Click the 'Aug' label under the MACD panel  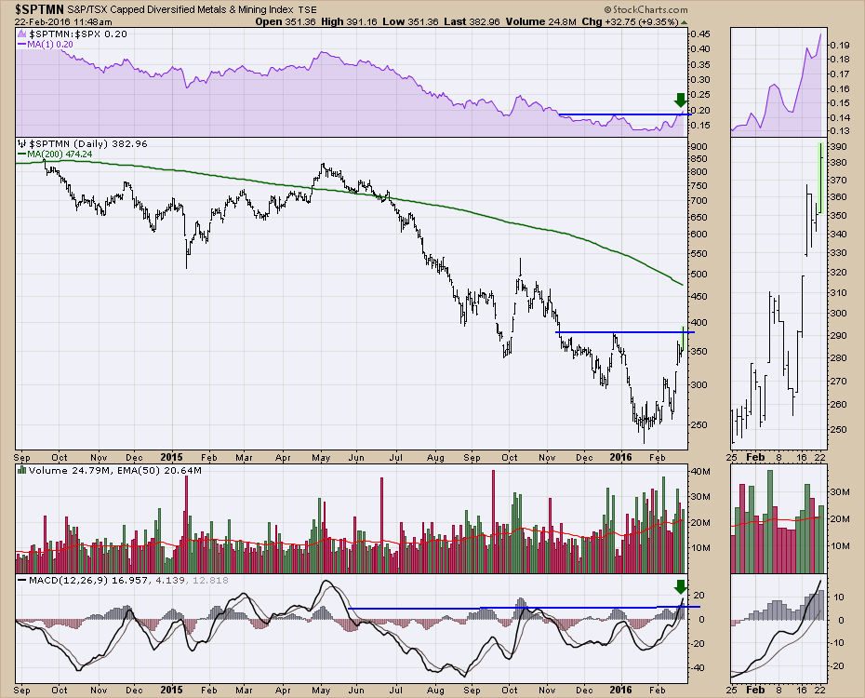pyautogui.click(x=436, y=691)
